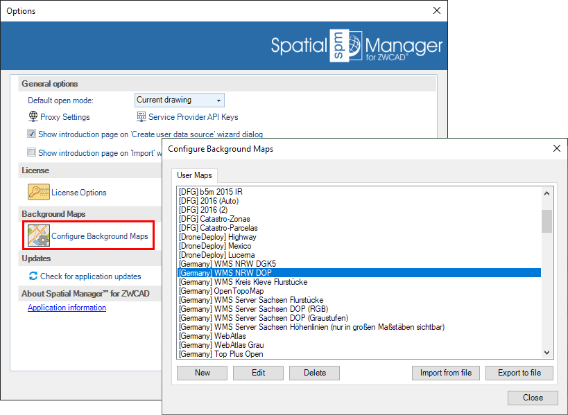Switch to the User Maps tab
Screen dimensions: 568x415
point(194,175)
